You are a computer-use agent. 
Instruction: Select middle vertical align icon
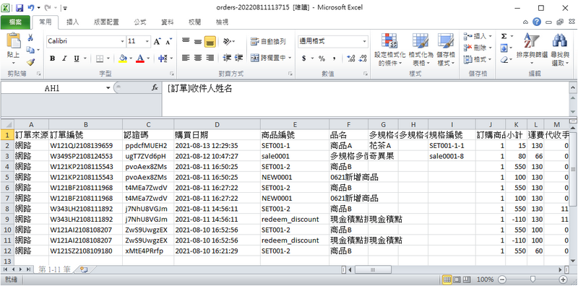click(198, 41)
